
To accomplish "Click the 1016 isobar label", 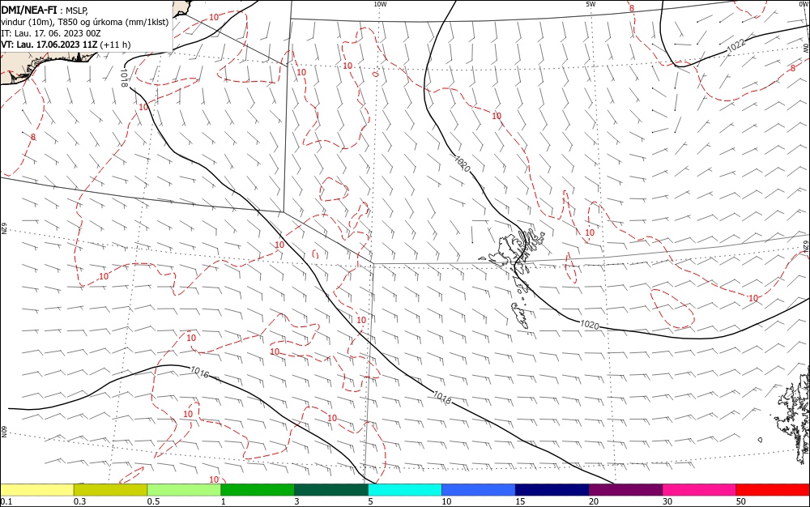I will point(200,372).
